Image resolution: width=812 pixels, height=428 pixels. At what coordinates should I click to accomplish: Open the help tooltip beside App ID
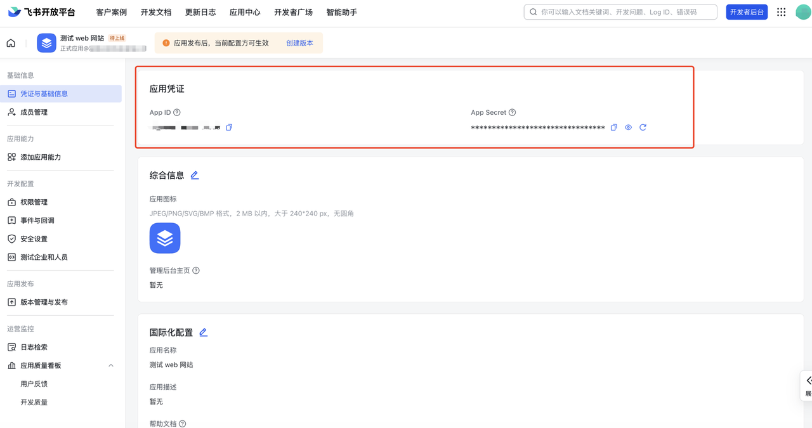[177, 112]
